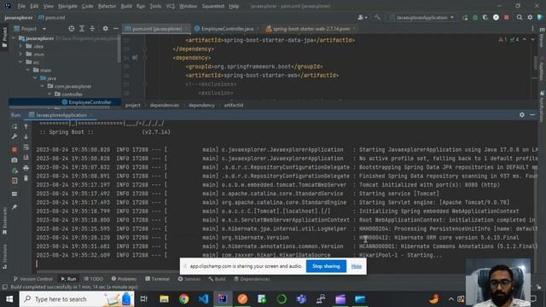This screenshot has height=307, width=546.
Task: Click the Windows search box
Action: (77, 299)
